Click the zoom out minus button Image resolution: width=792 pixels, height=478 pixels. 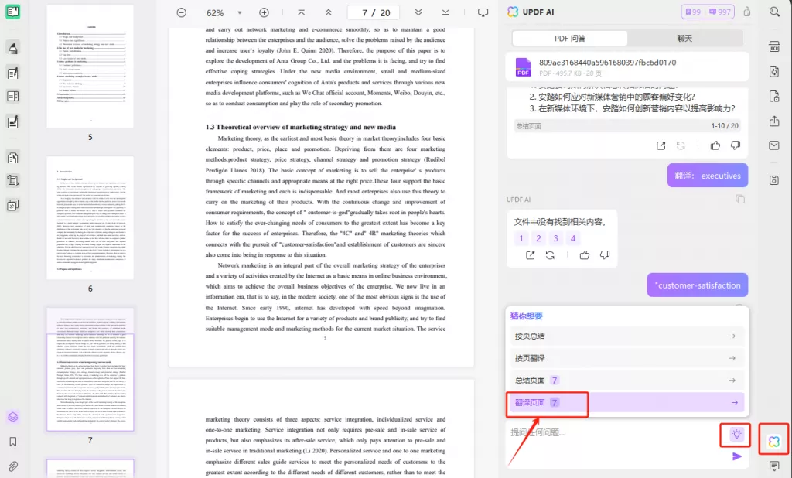[x=181, y=12]
